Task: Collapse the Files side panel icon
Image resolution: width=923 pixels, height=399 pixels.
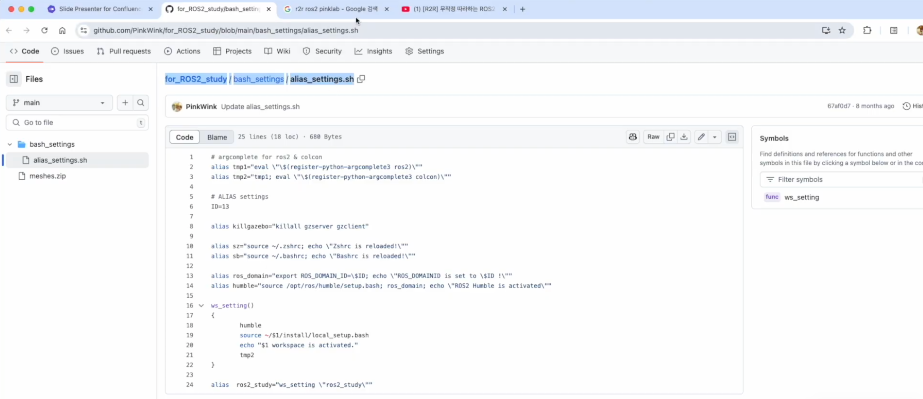Action: (13, 79)
